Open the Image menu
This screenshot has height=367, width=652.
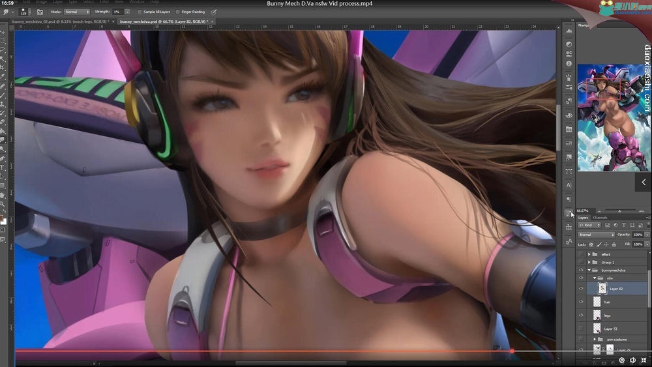click(x=41, y=2)
